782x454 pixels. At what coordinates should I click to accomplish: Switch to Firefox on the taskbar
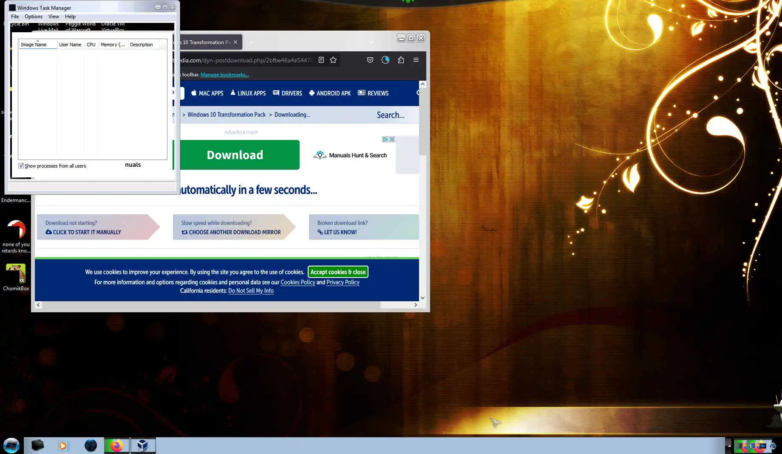pyautogui.click(x=117, y=446)
